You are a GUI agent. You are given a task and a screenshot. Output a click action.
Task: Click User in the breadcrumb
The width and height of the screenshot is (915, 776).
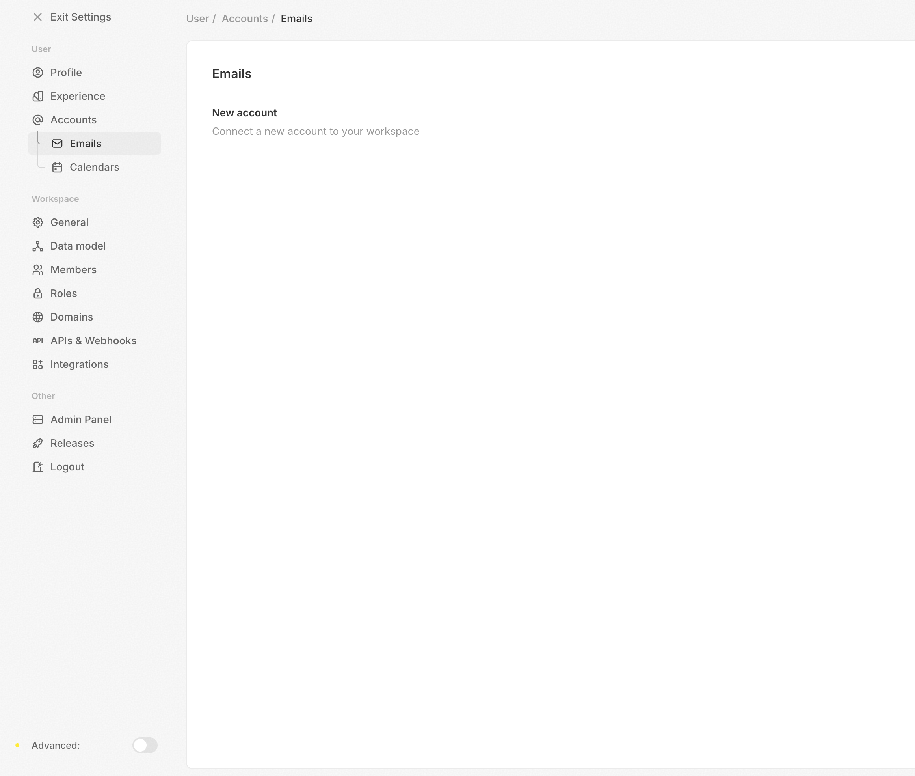197,19
